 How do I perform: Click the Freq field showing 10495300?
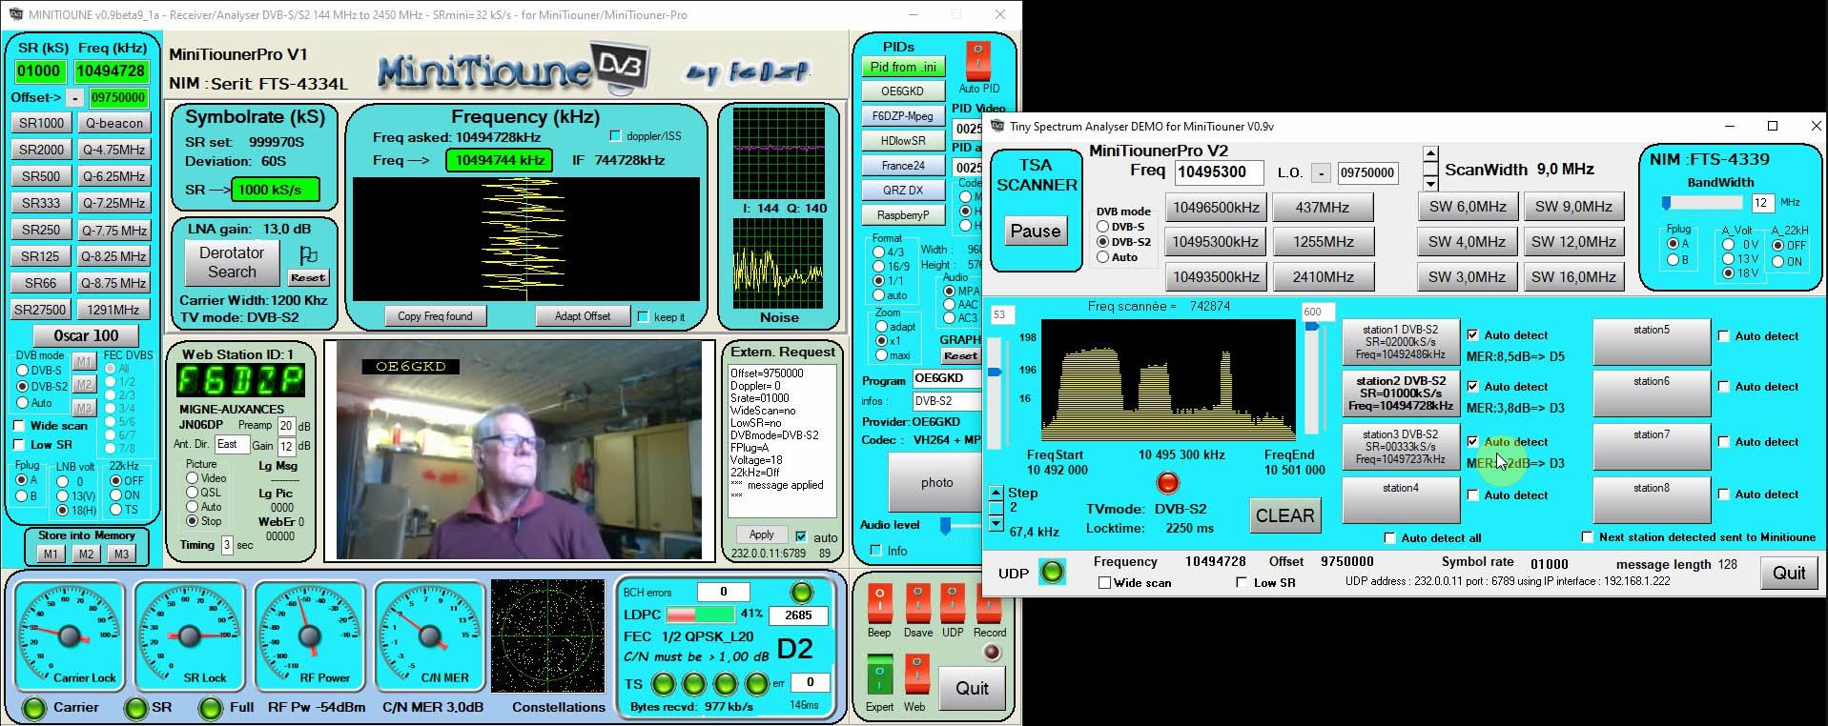click(1219, 171)
